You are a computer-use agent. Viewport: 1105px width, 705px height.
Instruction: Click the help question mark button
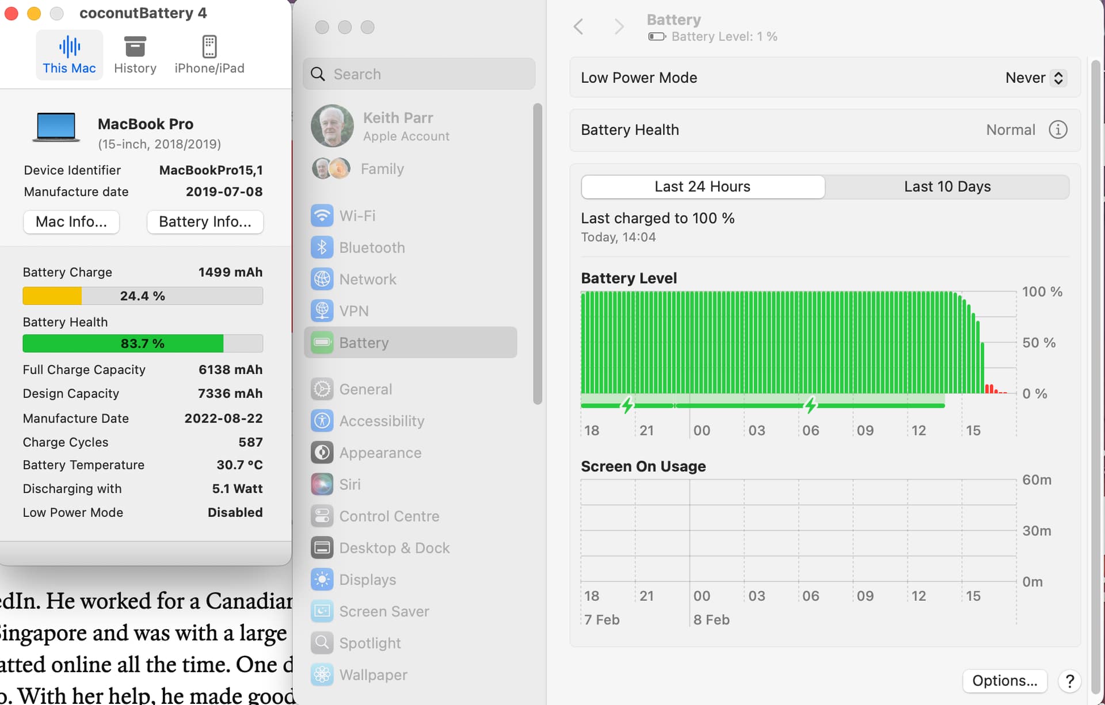(1069, 681)
